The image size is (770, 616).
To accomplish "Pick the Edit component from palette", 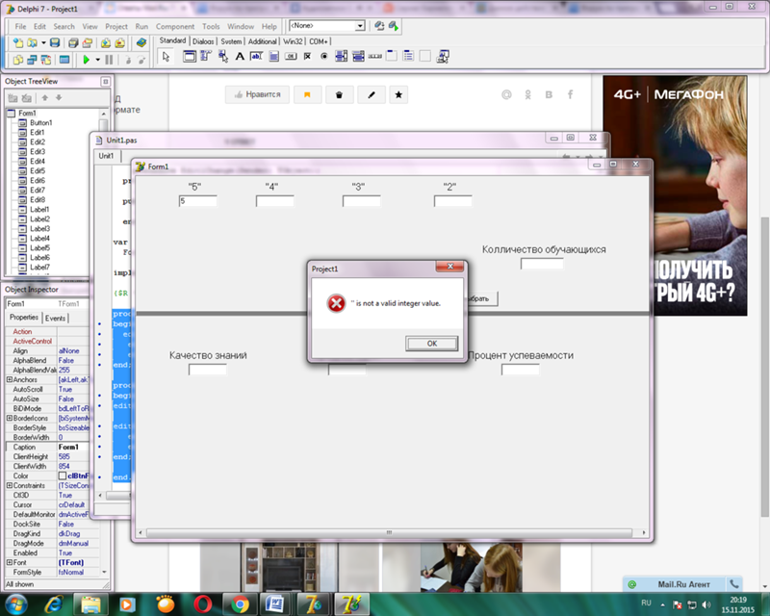I will 257,57.
